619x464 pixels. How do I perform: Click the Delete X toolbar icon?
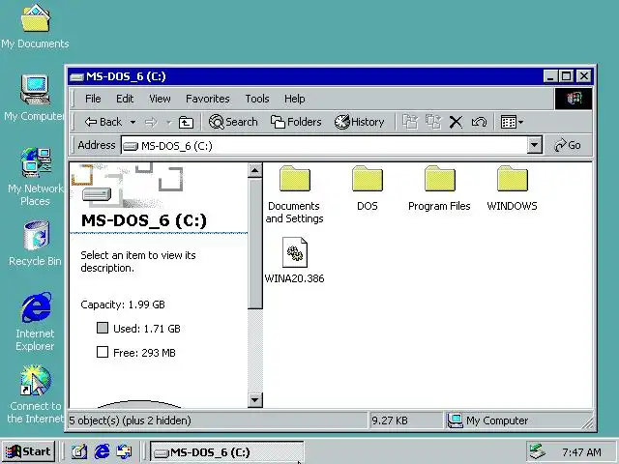(x=456, y=122)
